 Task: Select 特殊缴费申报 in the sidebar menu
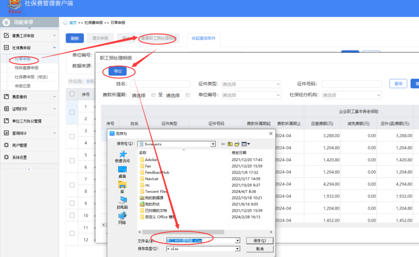[x=27, y=68]
